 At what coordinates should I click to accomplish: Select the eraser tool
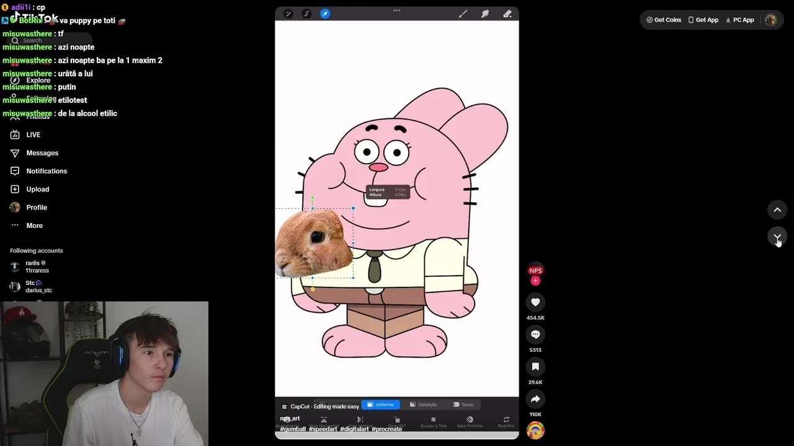point(507,14)
